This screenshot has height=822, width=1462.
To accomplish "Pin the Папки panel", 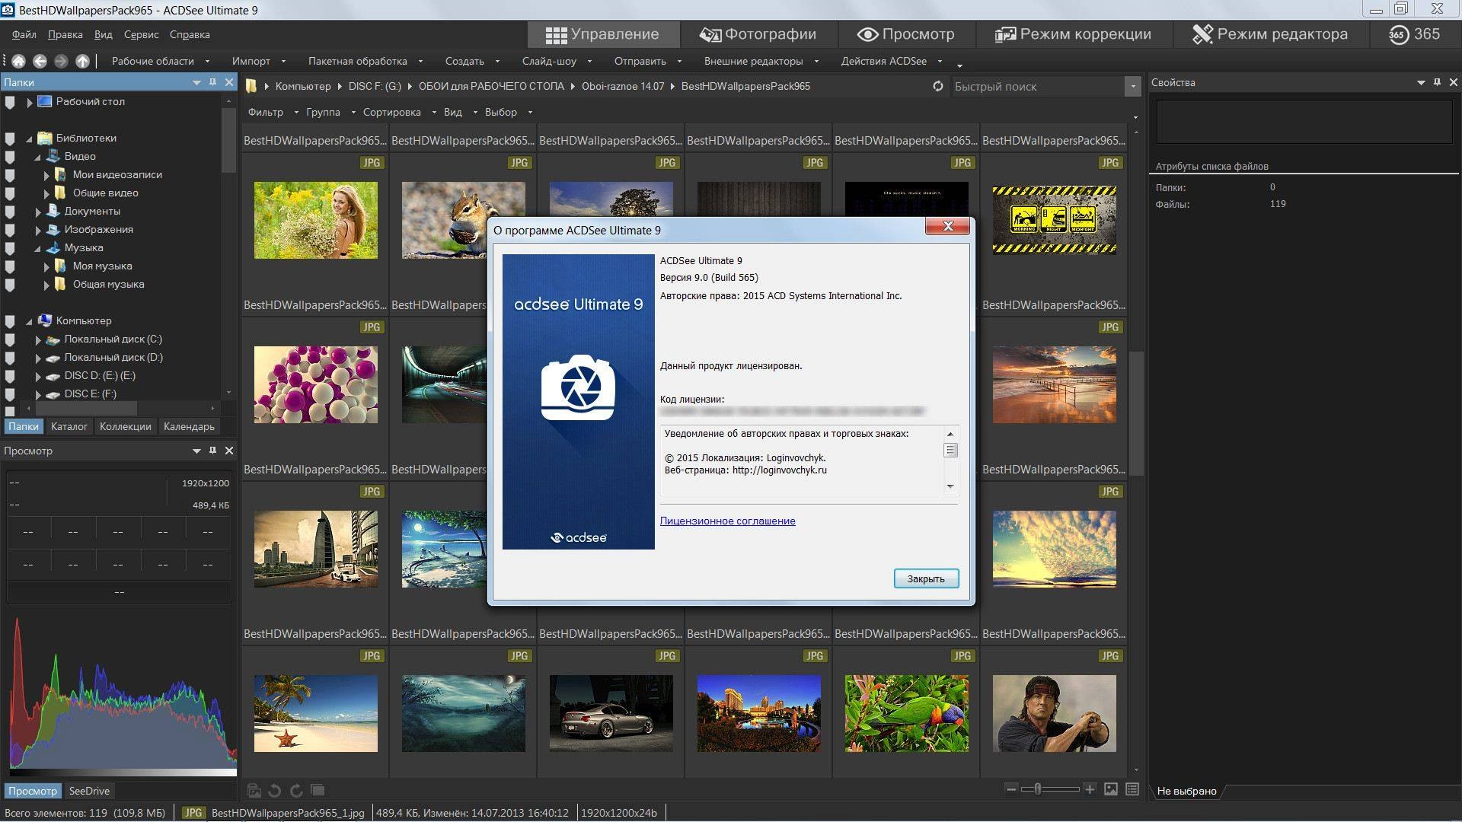I will pyautogui.click(x=212, y=81).
